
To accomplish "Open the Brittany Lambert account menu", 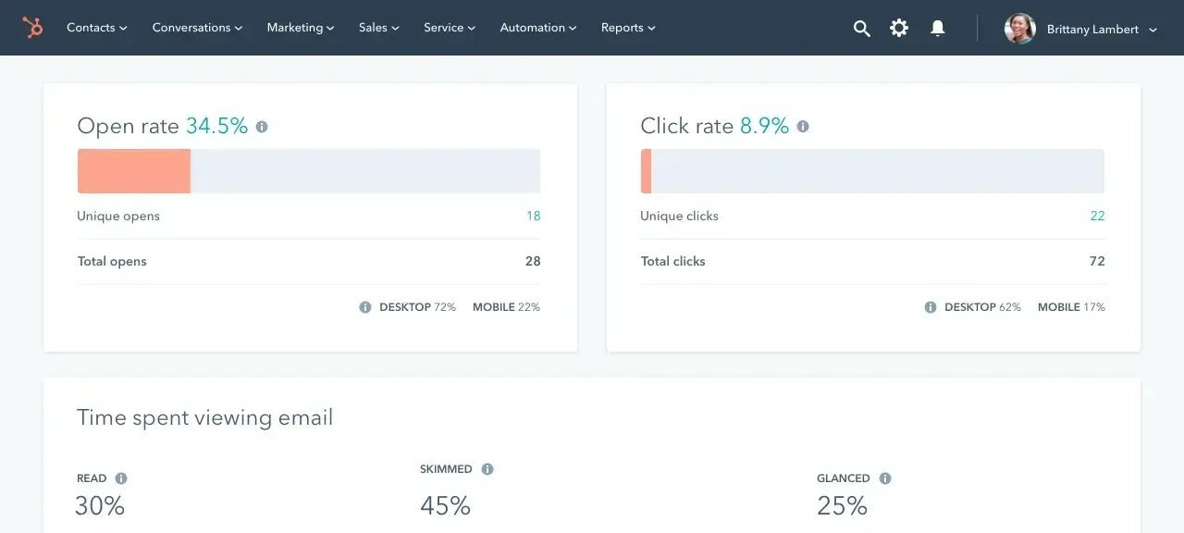I will (1102, 30).
